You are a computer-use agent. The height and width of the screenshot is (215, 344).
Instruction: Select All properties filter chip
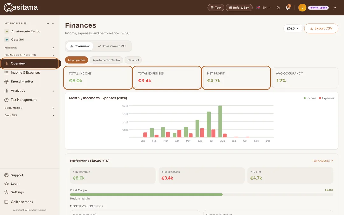[x=76, y=60]
